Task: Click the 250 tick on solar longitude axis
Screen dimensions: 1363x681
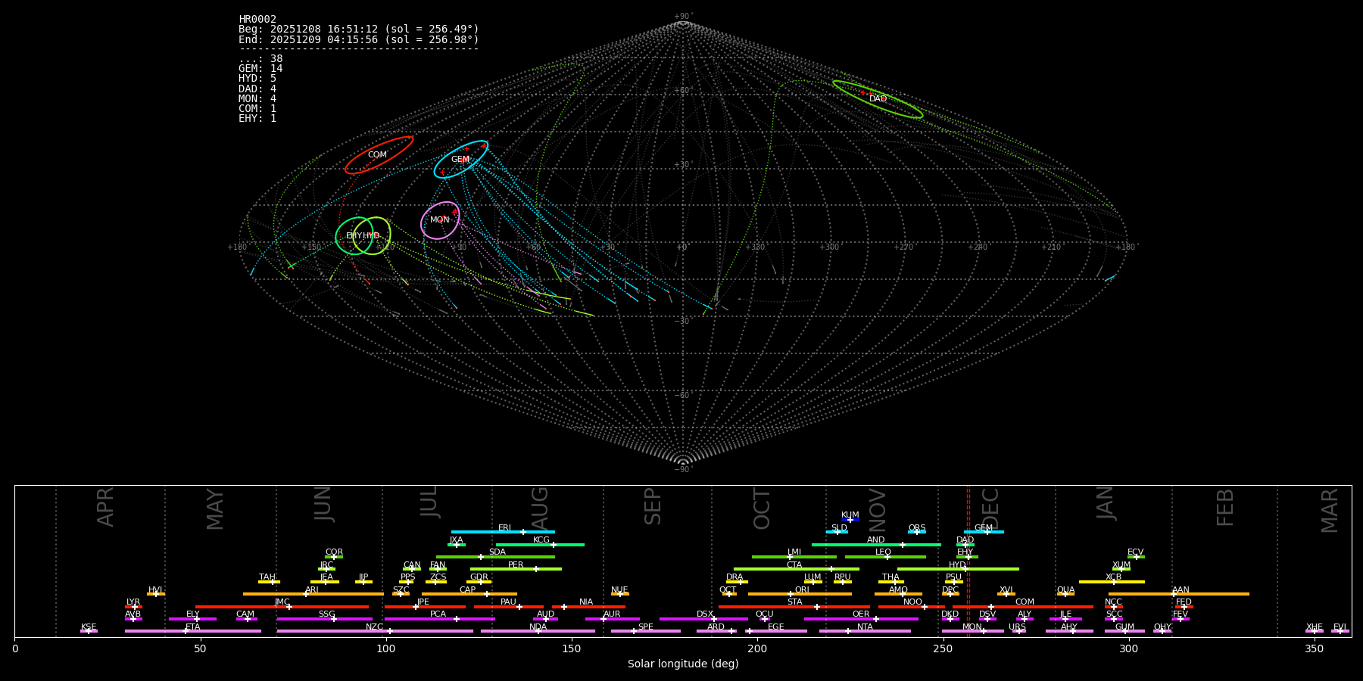Action: (943, 648)
